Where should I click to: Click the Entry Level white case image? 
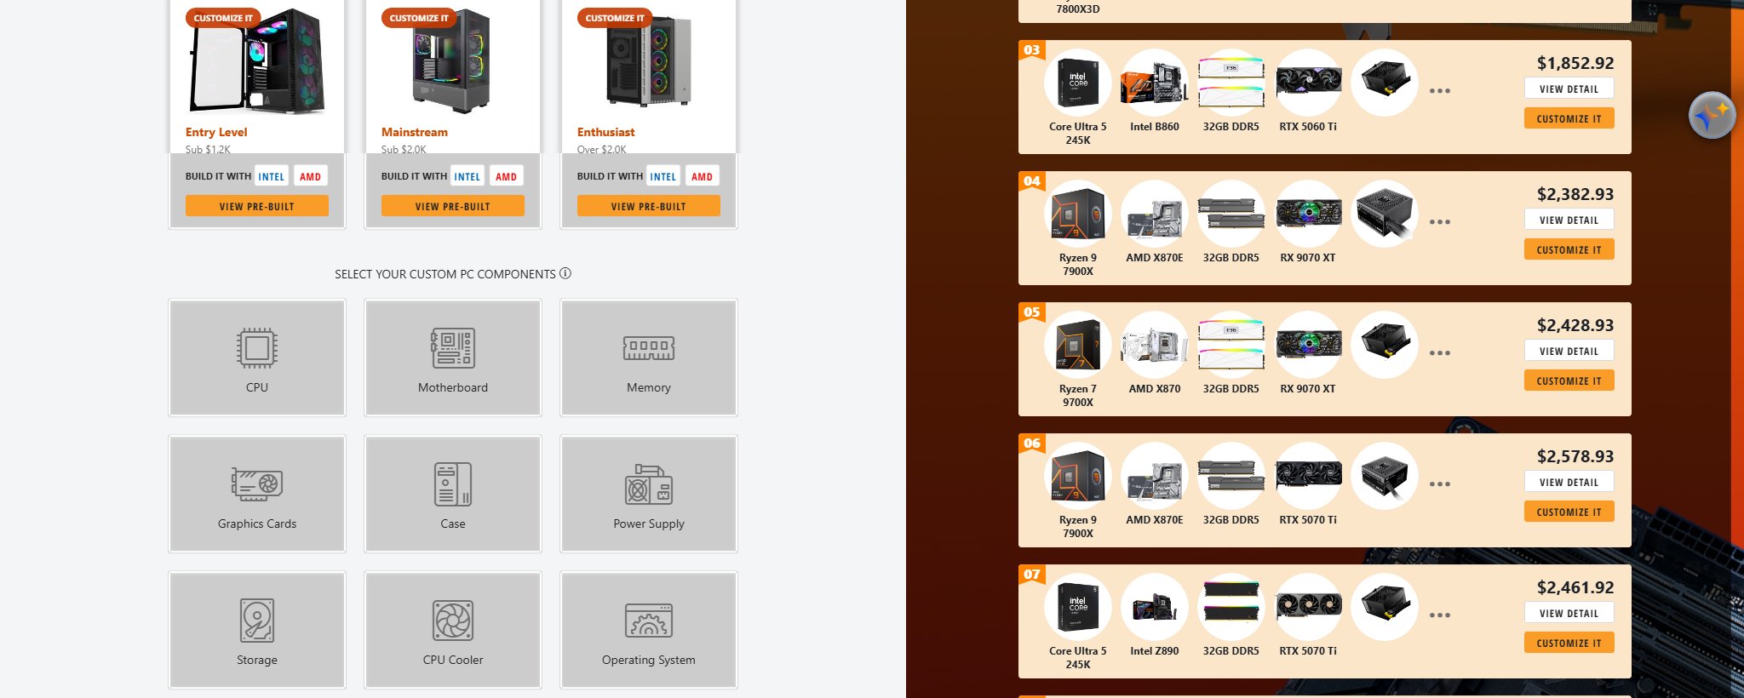pyautogui.click(x=257, y=61)
